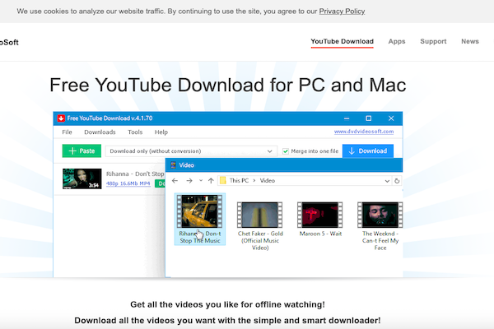Click the 480p 16.6Mb MP4 quality link
This screenshot has height=329, width=494.
[128, 183]
